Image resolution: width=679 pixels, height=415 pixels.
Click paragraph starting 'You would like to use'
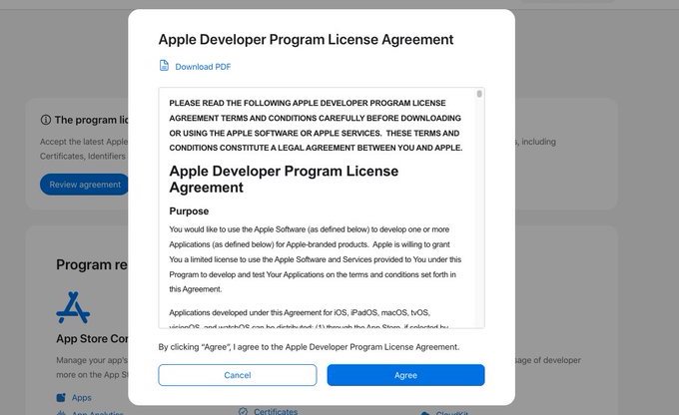pyautogui.click(x=316, y=259)
